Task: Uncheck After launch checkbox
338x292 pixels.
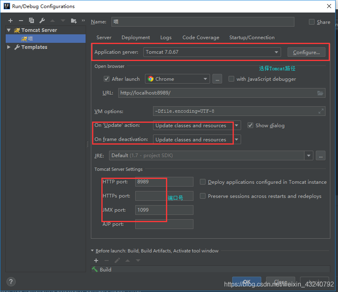Action: click(107, 79)
